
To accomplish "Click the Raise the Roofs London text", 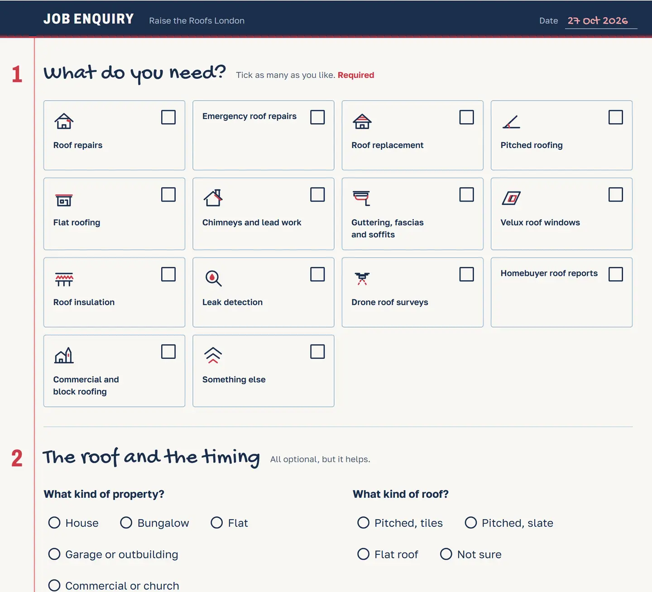I will tap(197, 21).
